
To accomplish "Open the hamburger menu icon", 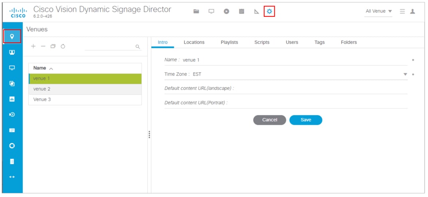I will click(x=402, y=12).
